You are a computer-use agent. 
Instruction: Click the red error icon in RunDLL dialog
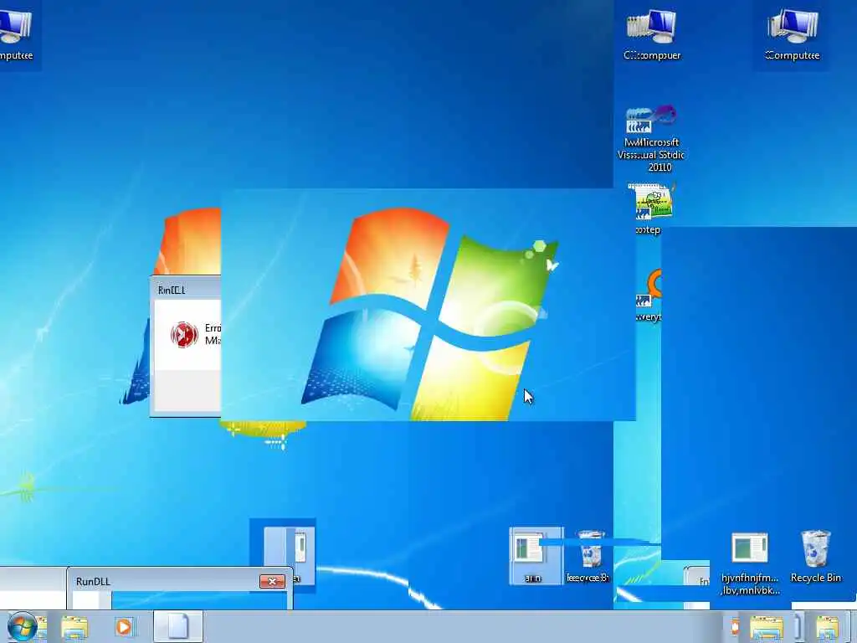pyautogui.click(x=184, y=334)
